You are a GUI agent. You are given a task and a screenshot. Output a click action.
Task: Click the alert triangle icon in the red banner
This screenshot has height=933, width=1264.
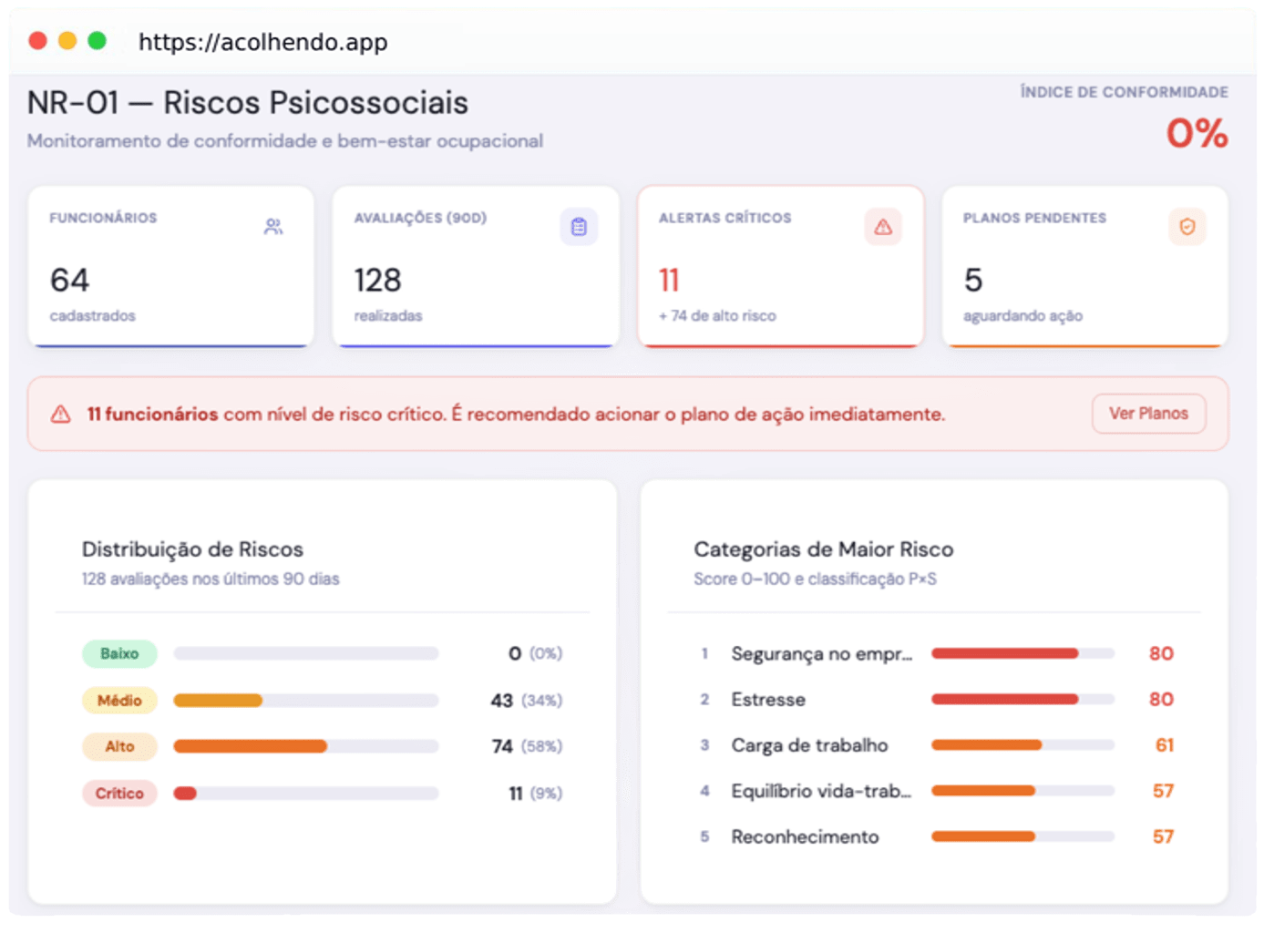coord(61,415)
